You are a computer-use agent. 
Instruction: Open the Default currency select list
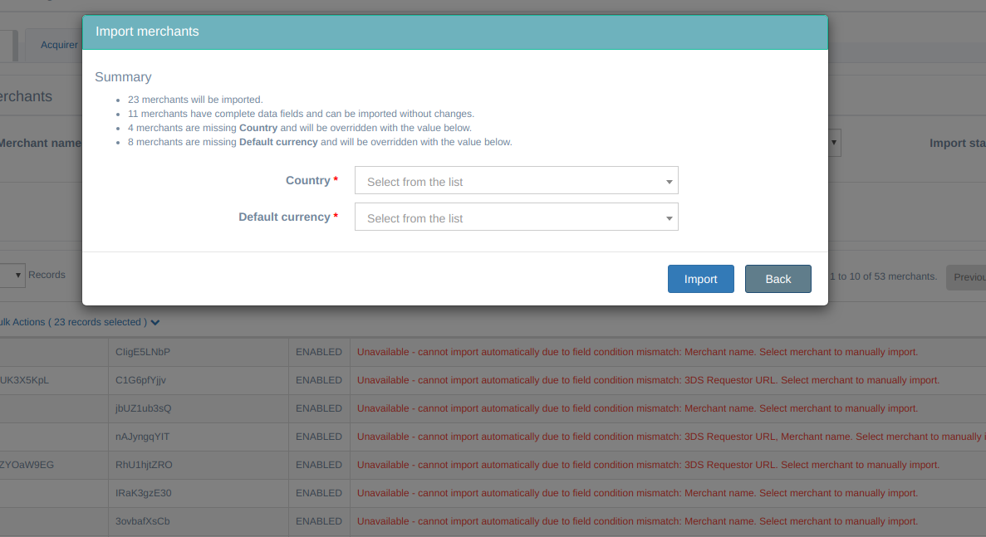pos(516,217)
